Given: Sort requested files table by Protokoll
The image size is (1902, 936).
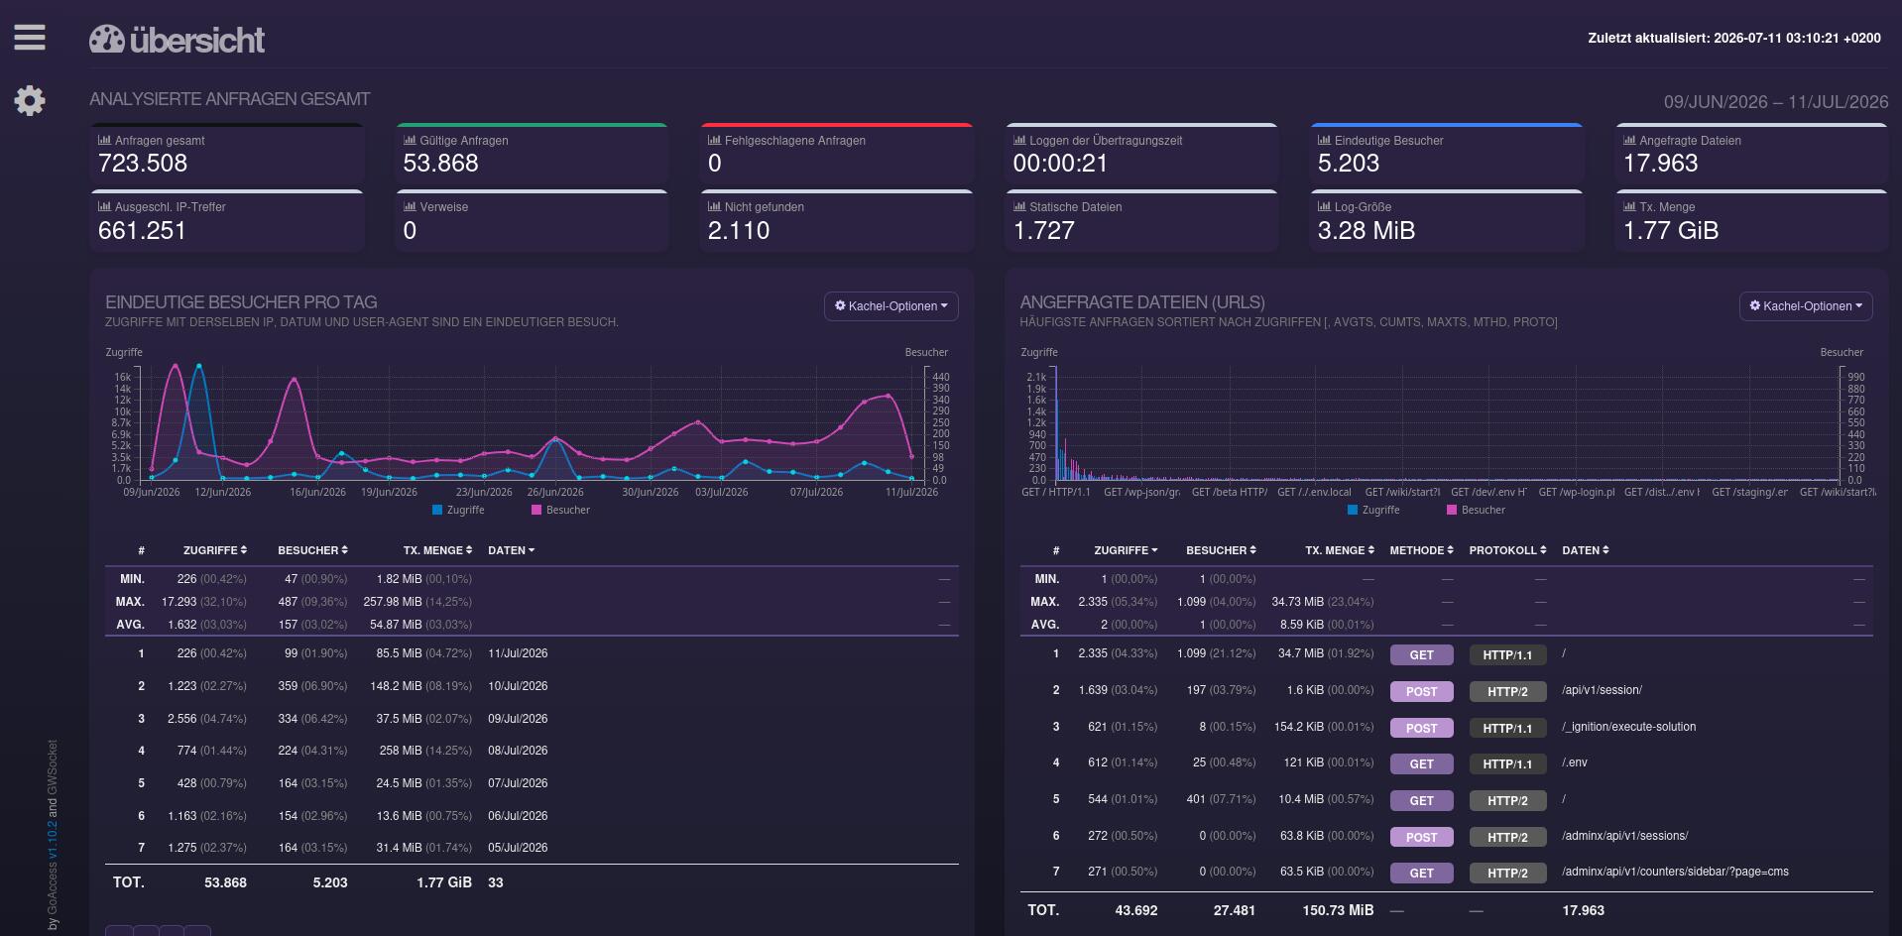Looking at the screenshot, I should [x=1507, y=550].
